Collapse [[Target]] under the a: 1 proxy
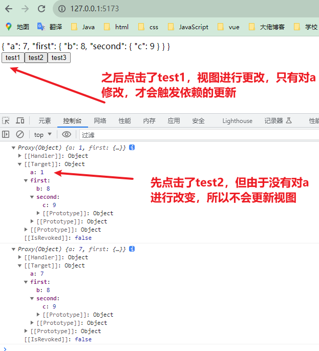Screen dimensions: 319x351 pyautogui.click(x=19, y=164)
